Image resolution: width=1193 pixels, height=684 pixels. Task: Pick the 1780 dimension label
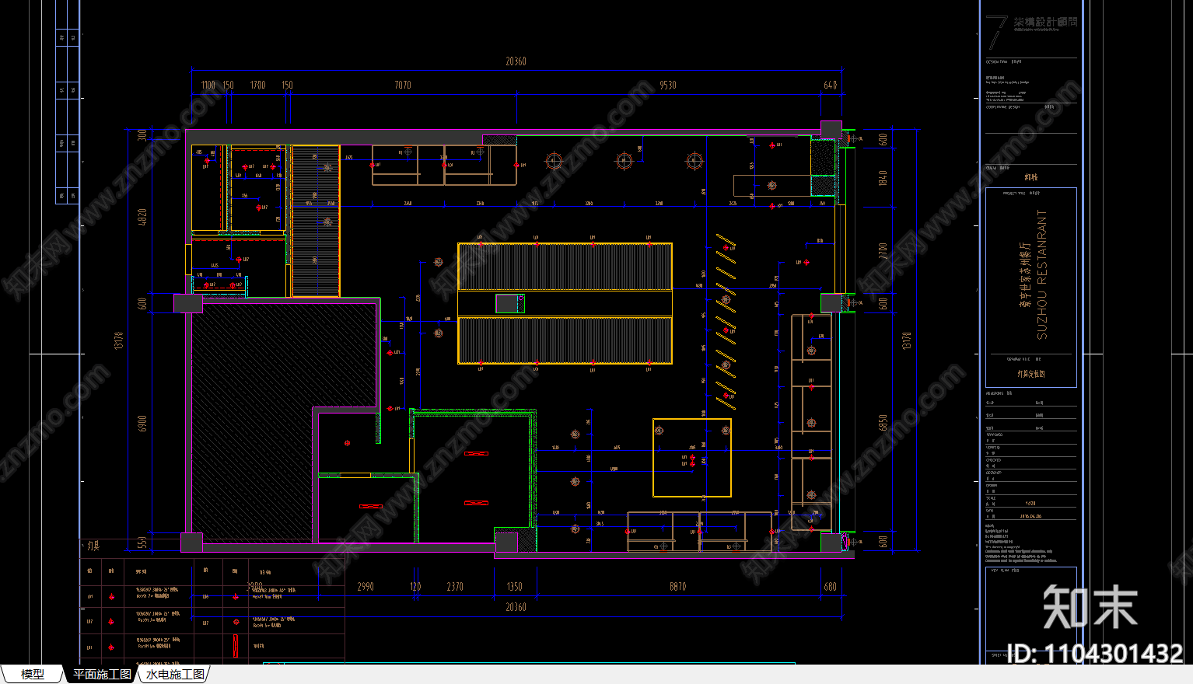click(257, 85)
